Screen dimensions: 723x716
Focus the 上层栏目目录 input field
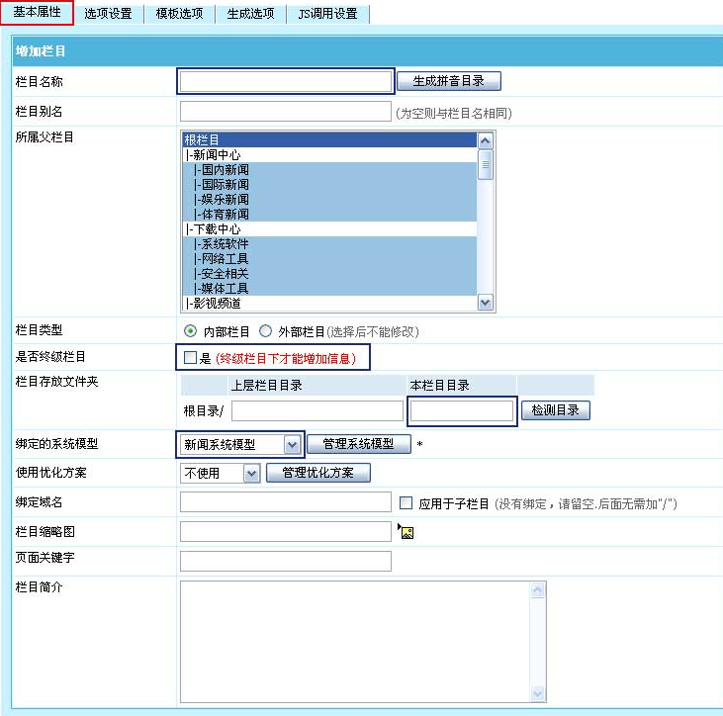(x=317, y=410)
